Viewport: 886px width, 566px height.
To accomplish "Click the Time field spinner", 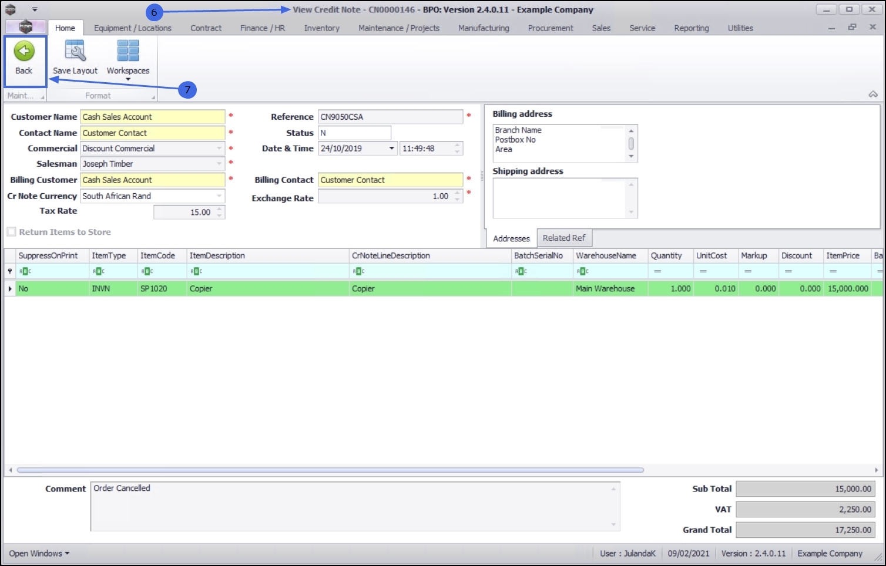I will [x=457, y=149].
